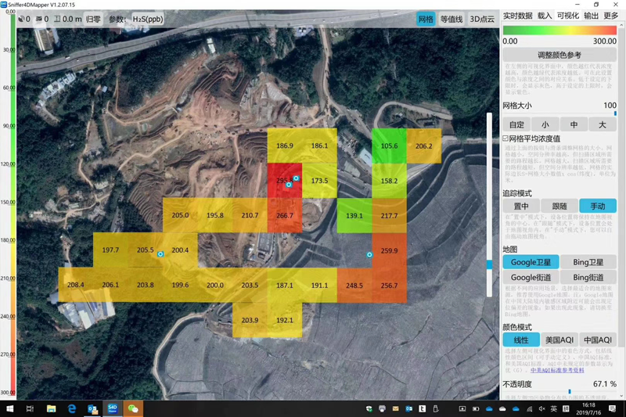The image size is (626, 417).
Task: Choose the 中国AQI color mode
Action: pos(598,340)
